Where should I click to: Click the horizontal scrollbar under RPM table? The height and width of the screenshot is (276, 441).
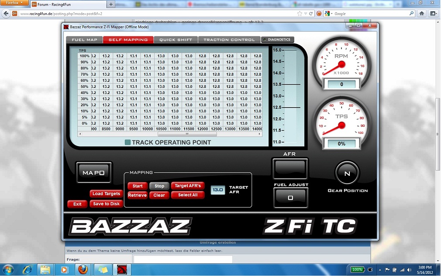tap(175, 134)
